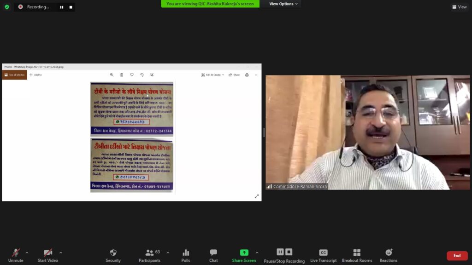Expand the View Options dropdown

[283, 4]
